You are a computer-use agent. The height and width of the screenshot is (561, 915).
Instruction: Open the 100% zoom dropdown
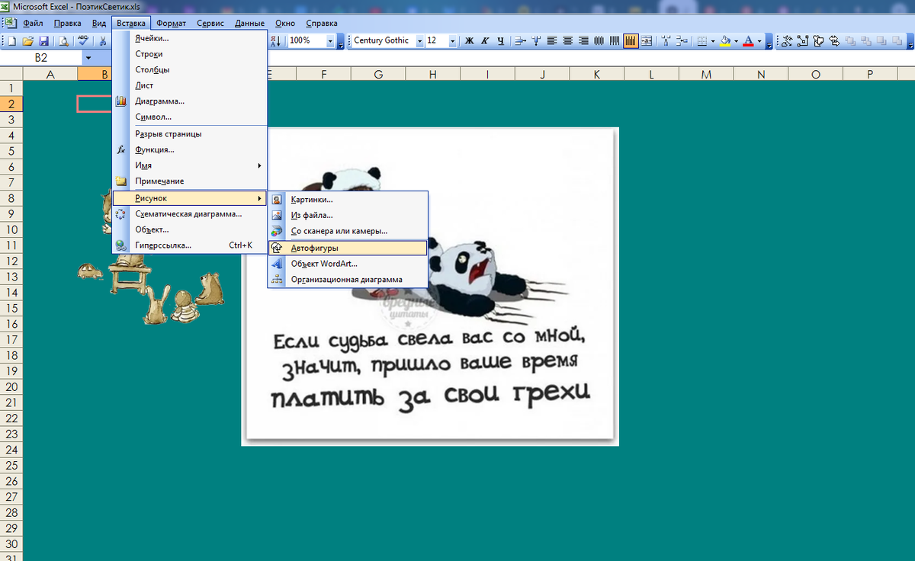click(x=331, y=40)
